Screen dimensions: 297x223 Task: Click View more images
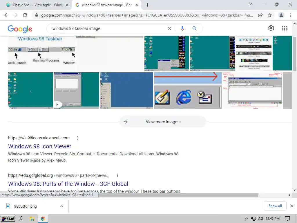tap(162, 122)
